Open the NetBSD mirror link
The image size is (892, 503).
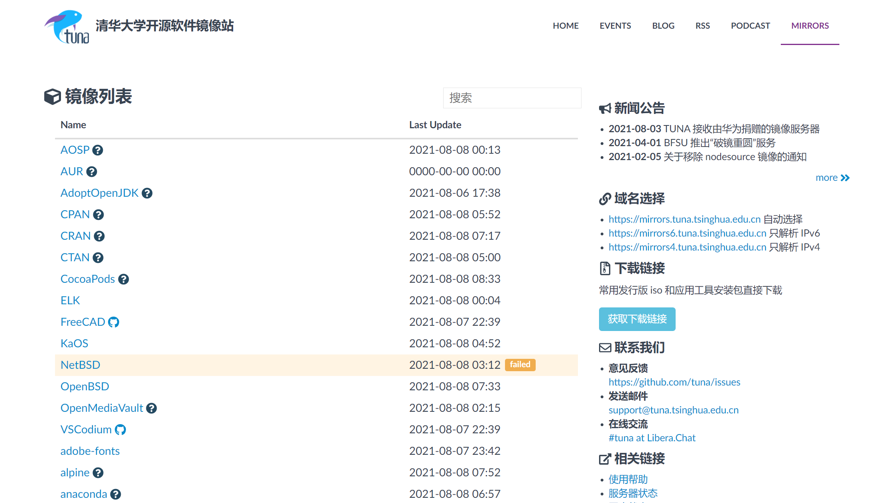click(x=80, y=365)
